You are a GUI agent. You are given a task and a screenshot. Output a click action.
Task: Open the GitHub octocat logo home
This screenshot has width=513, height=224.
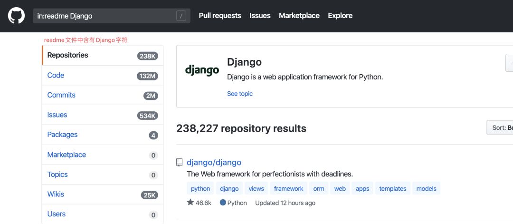16,16
